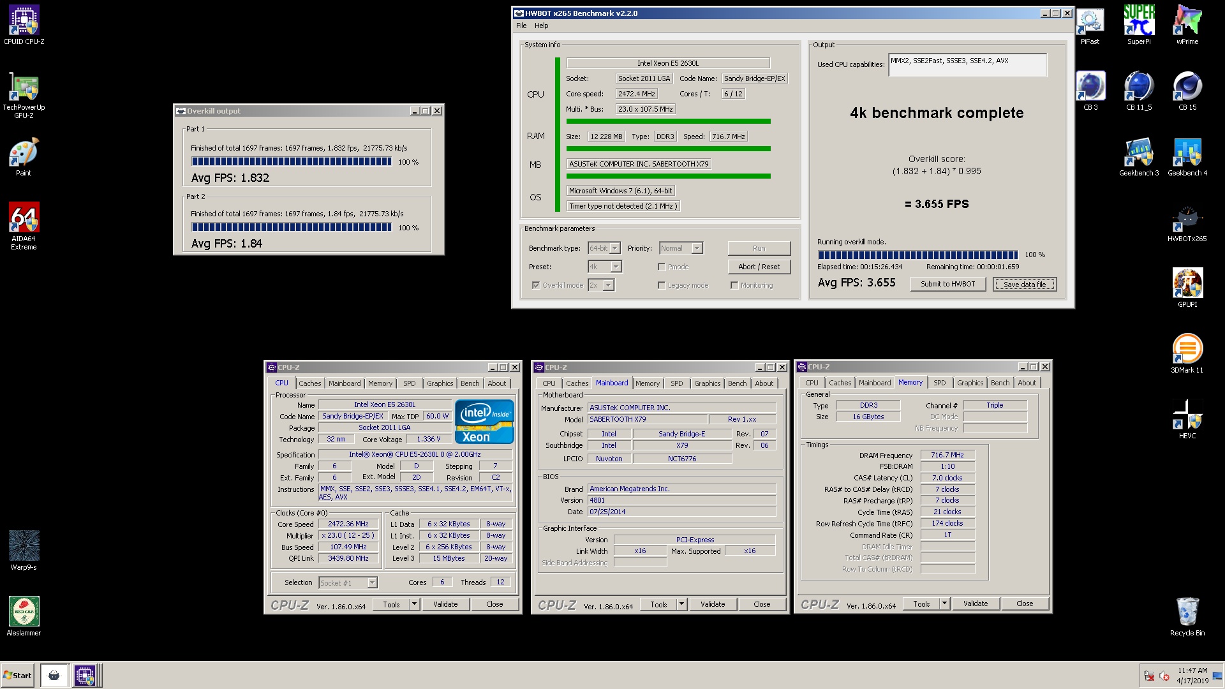
Task: Toggle the Legacy mode checkbox
Action: pos(662,285)
